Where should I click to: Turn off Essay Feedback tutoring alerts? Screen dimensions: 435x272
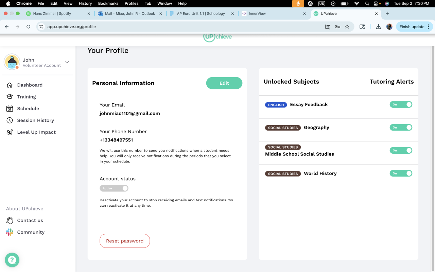[401, 104]
